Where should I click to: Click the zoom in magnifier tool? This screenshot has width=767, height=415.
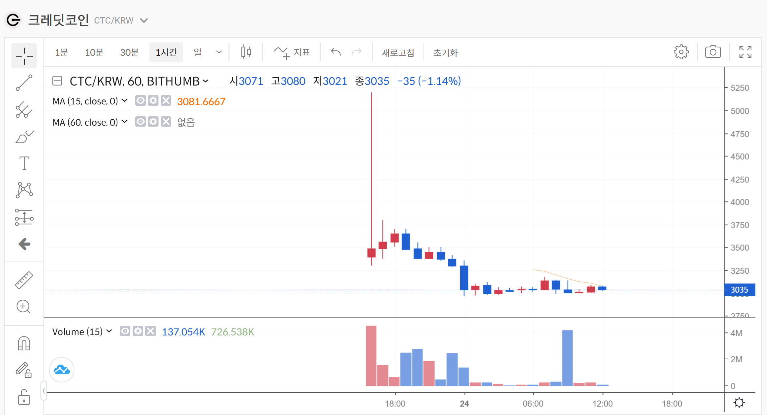pyautogui.click(x=24, y=307)
